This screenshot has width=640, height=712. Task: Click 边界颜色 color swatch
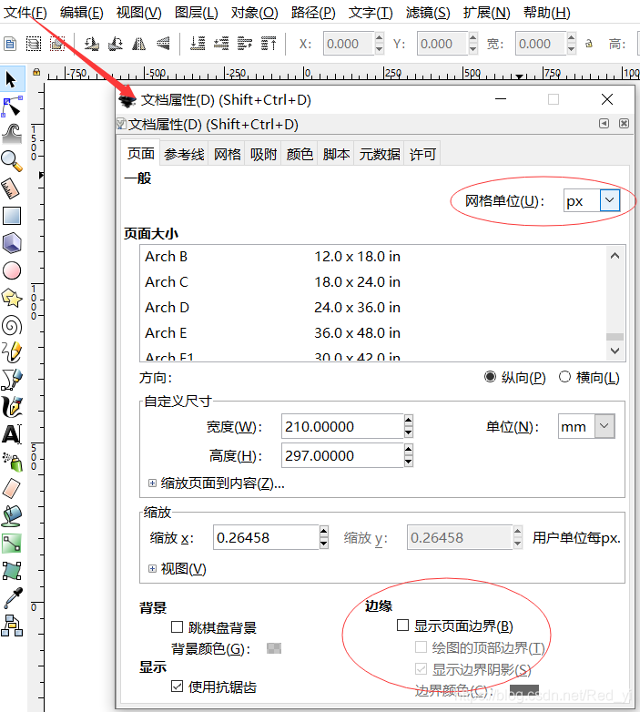(524, 690)
